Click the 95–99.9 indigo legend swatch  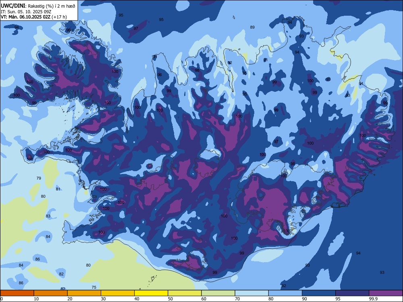click(x=352, y=293)
